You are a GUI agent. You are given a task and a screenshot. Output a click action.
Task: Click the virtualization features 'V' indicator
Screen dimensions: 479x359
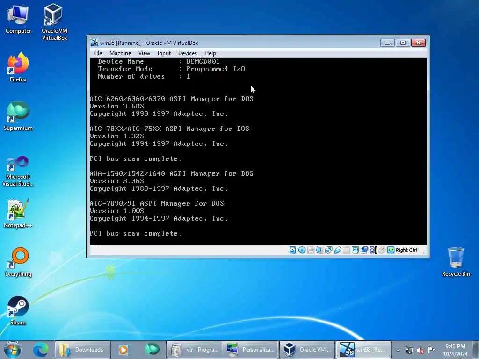tap(373, 250)
